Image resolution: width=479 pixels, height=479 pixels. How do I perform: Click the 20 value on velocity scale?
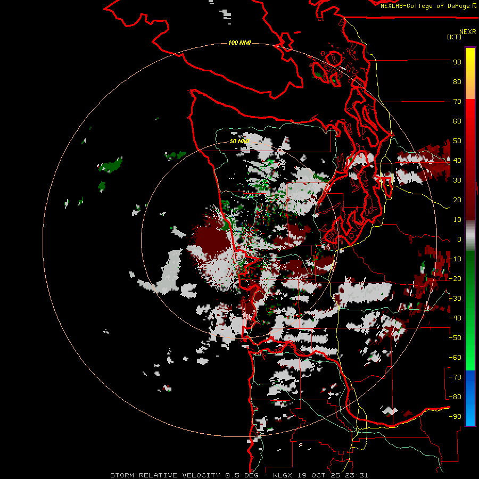457,200
